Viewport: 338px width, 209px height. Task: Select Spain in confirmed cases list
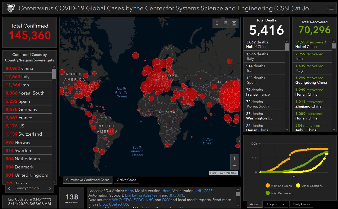click(27, 101)
